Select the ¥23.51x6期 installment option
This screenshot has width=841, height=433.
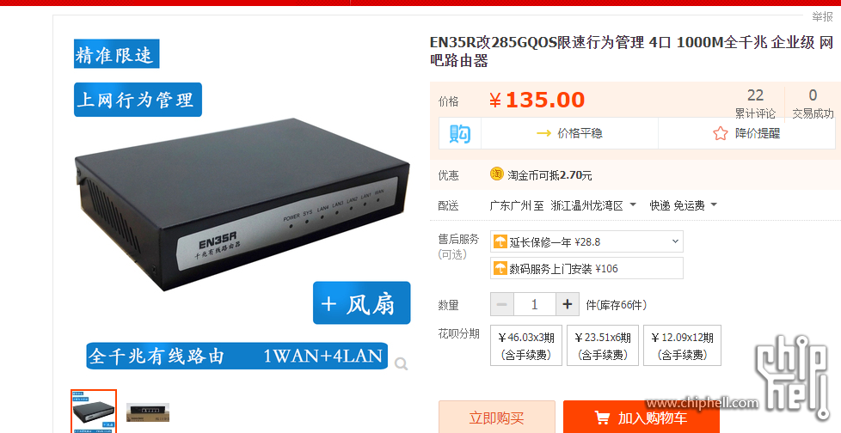tap(603, 345)
